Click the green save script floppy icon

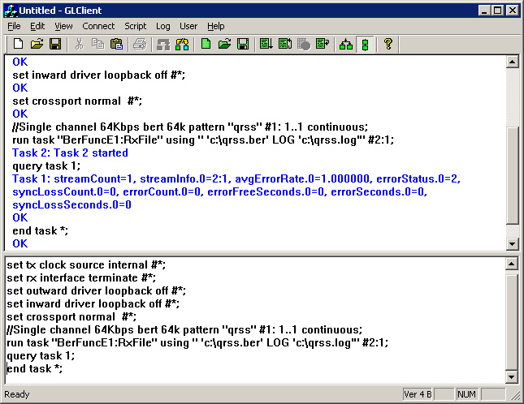[243, 44]
